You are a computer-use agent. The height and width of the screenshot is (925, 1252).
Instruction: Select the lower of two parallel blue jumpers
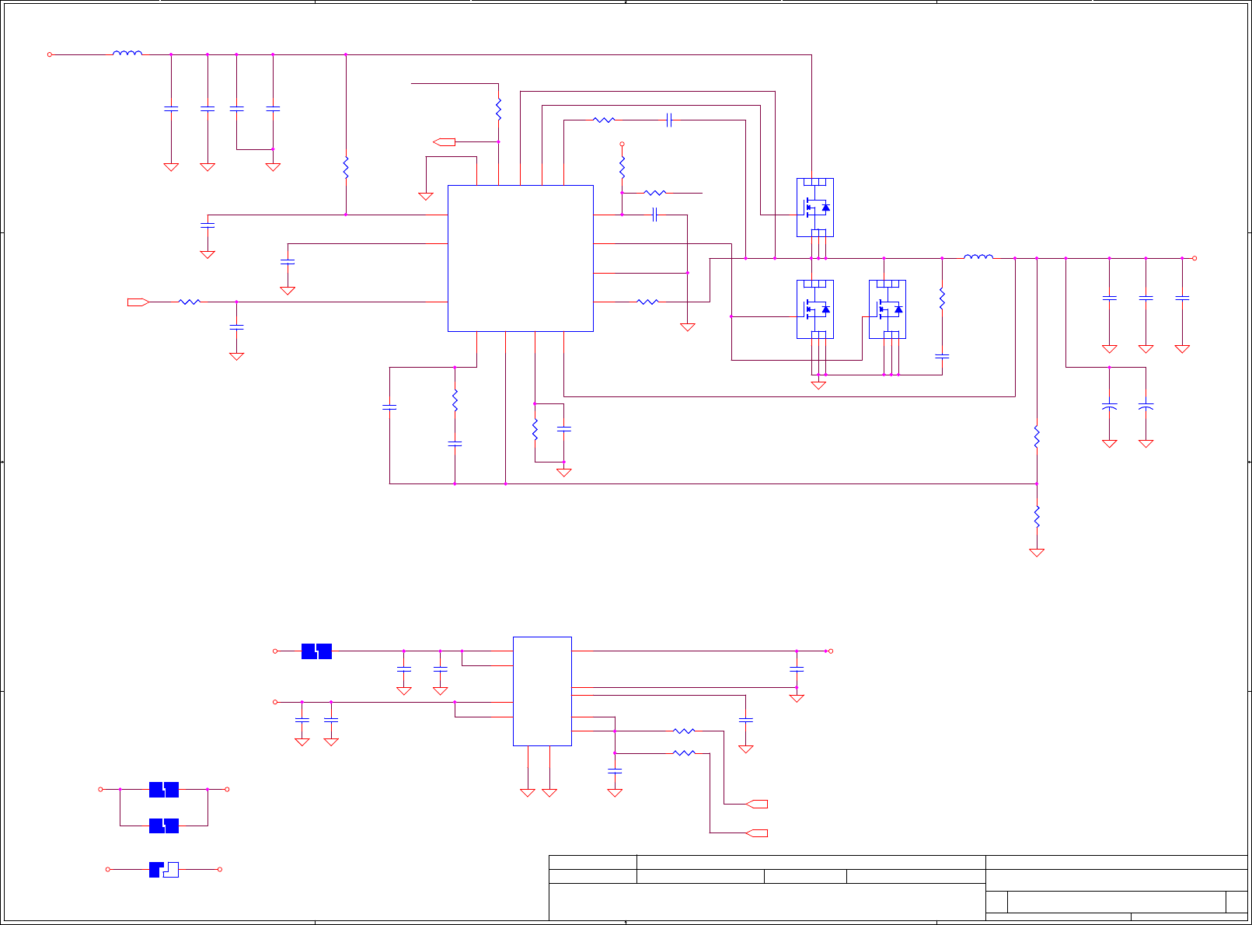tap(164, 826)
